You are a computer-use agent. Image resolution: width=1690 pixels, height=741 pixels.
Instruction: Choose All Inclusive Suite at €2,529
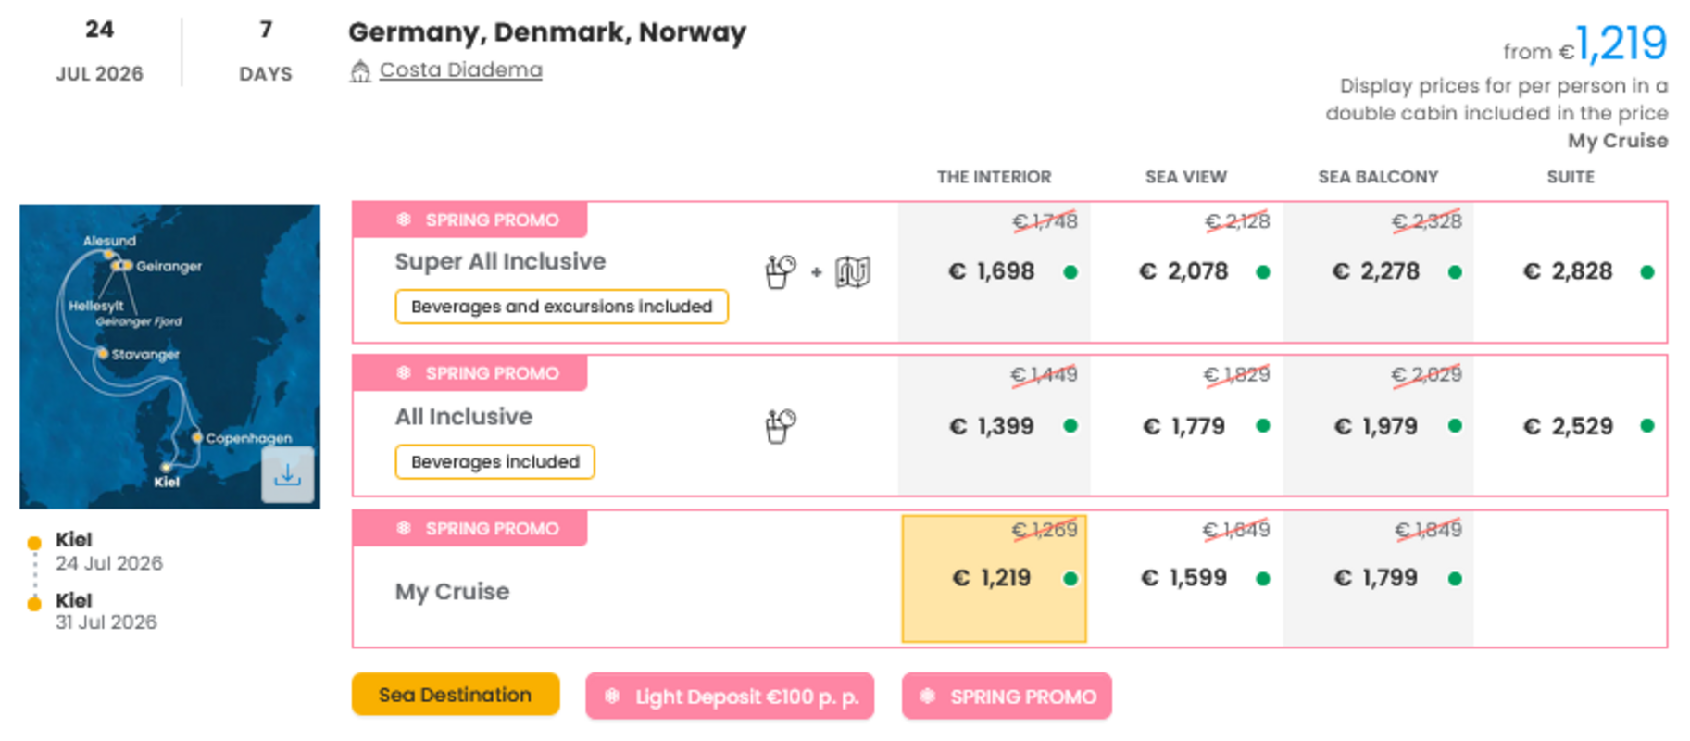pyautogui.click(x=1569, y=426)
